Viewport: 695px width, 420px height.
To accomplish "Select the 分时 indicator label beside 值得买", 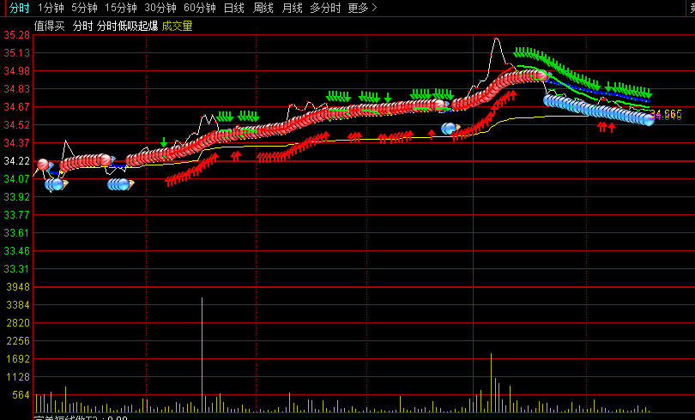I will coord(82,26).
